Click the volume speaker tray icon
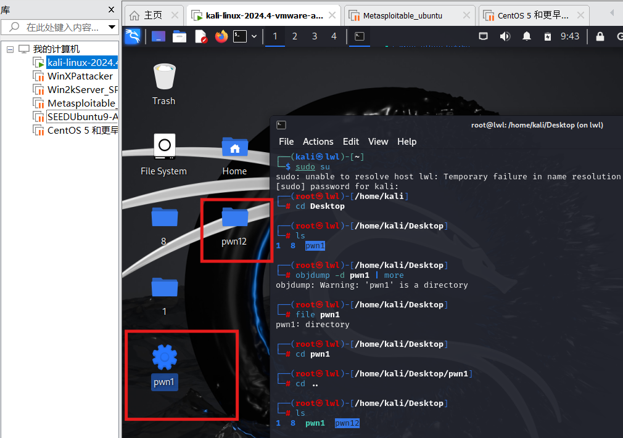 pos(505,36)
